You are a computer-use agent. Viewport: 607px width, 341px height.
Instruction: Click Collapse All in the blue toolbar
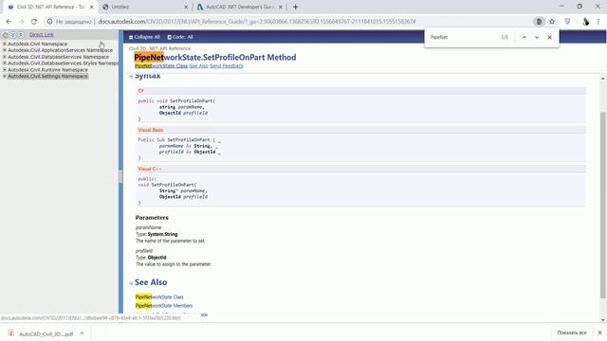coord(144,37)
